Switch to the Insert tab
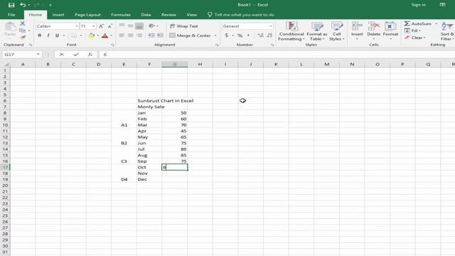This screenshot has height=256, width=455. pos(58,15)
